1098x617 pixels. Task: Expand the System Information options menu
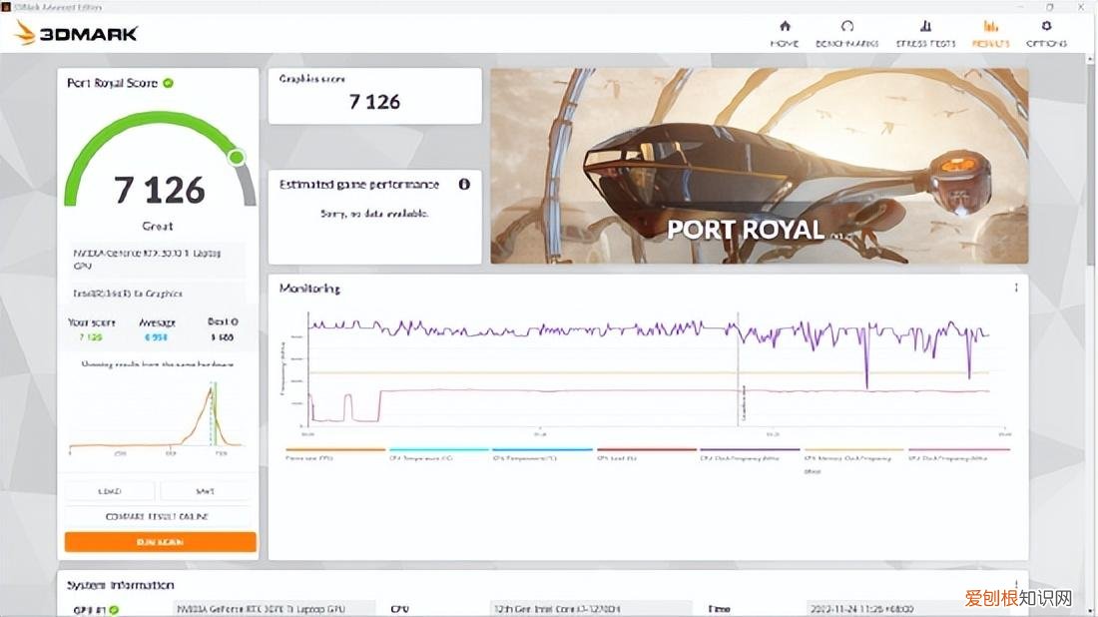click(x=1016, y=585)
